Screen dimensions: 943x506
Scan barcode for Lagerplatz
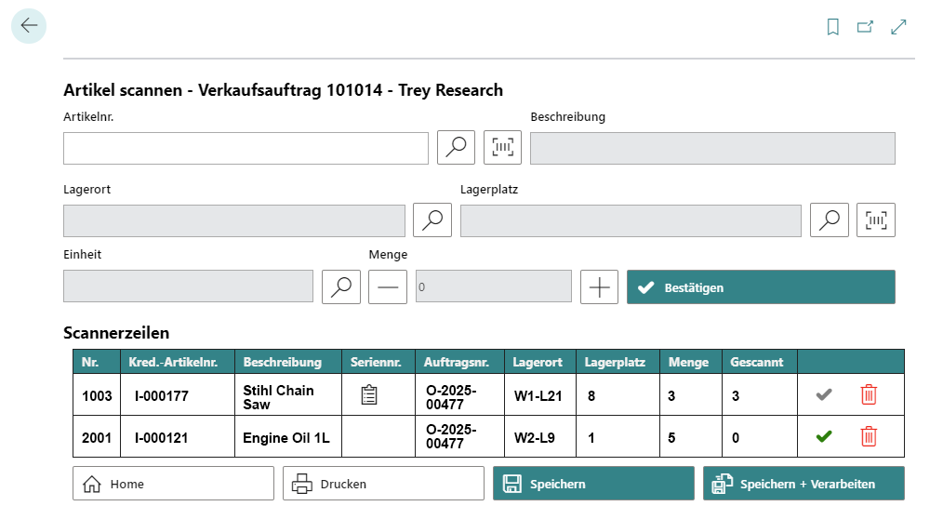click(876, 220)
